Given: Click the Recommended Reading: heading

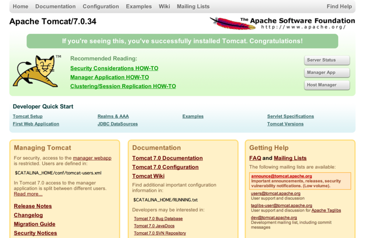Looking at the screenshot, I should click(x=104, y=58).
